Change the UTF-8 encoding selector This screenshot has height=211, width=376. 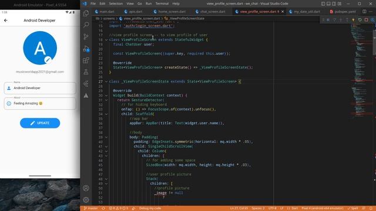coord(272,209)
